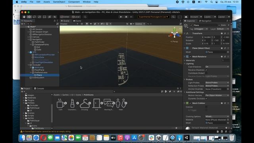Viewport: 254px width, 143px height.
Task: Select the combined Transform tool
Action: 50,17
